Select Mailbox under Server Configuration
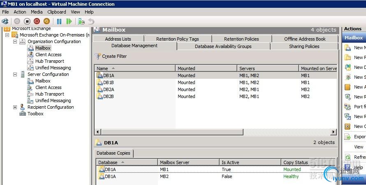The image size is (366, 185). 43,81
